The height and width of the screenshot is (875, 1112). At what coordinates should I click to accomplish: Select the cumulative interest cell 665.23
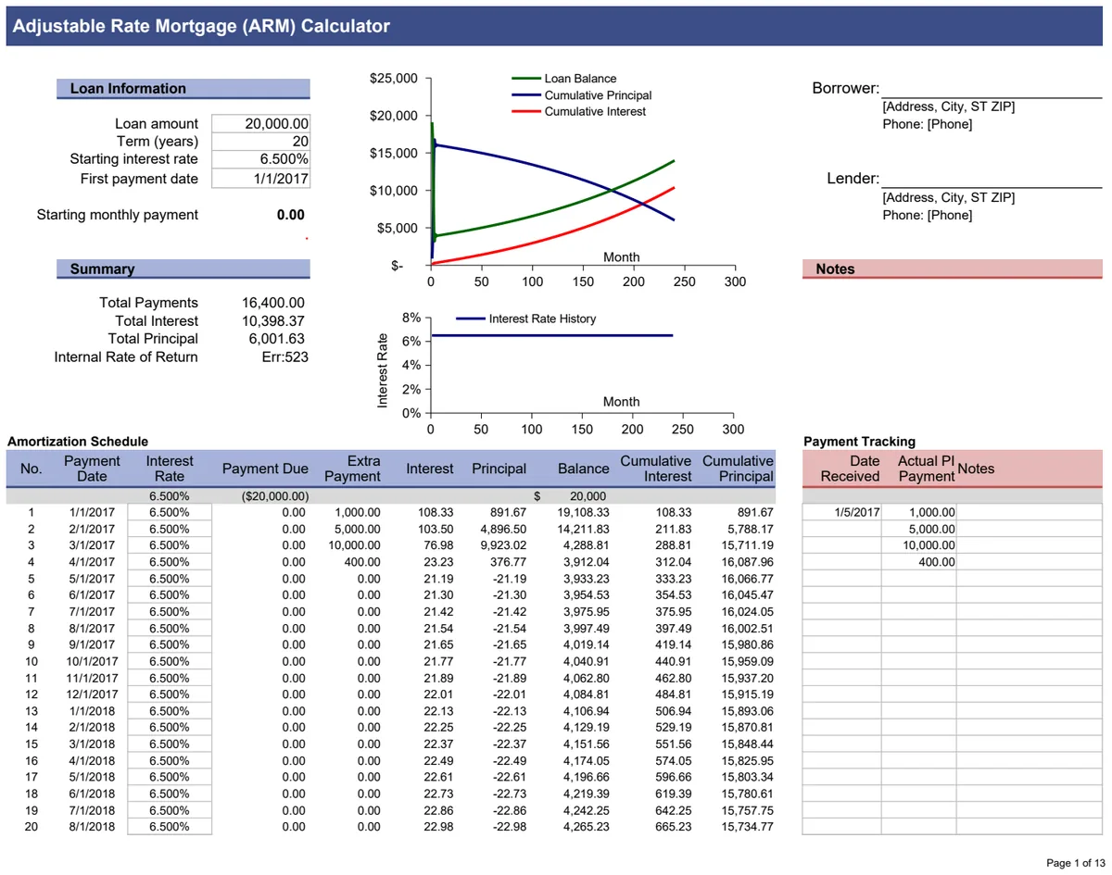point(673,827)
